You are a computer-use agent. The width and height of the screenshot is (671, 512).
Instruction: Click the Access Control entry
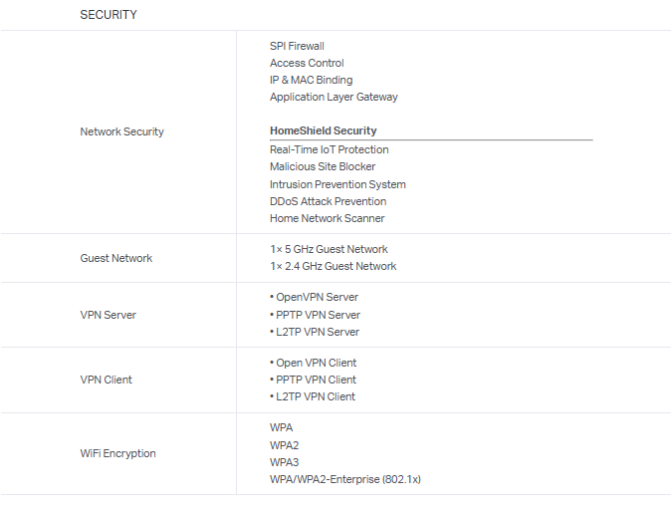click(307, 63)
